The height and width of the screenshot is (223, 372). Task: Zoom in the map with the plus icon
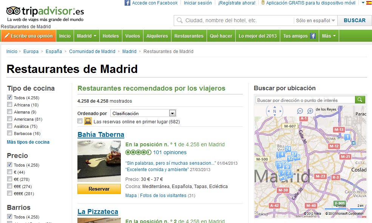click(310, 111)
